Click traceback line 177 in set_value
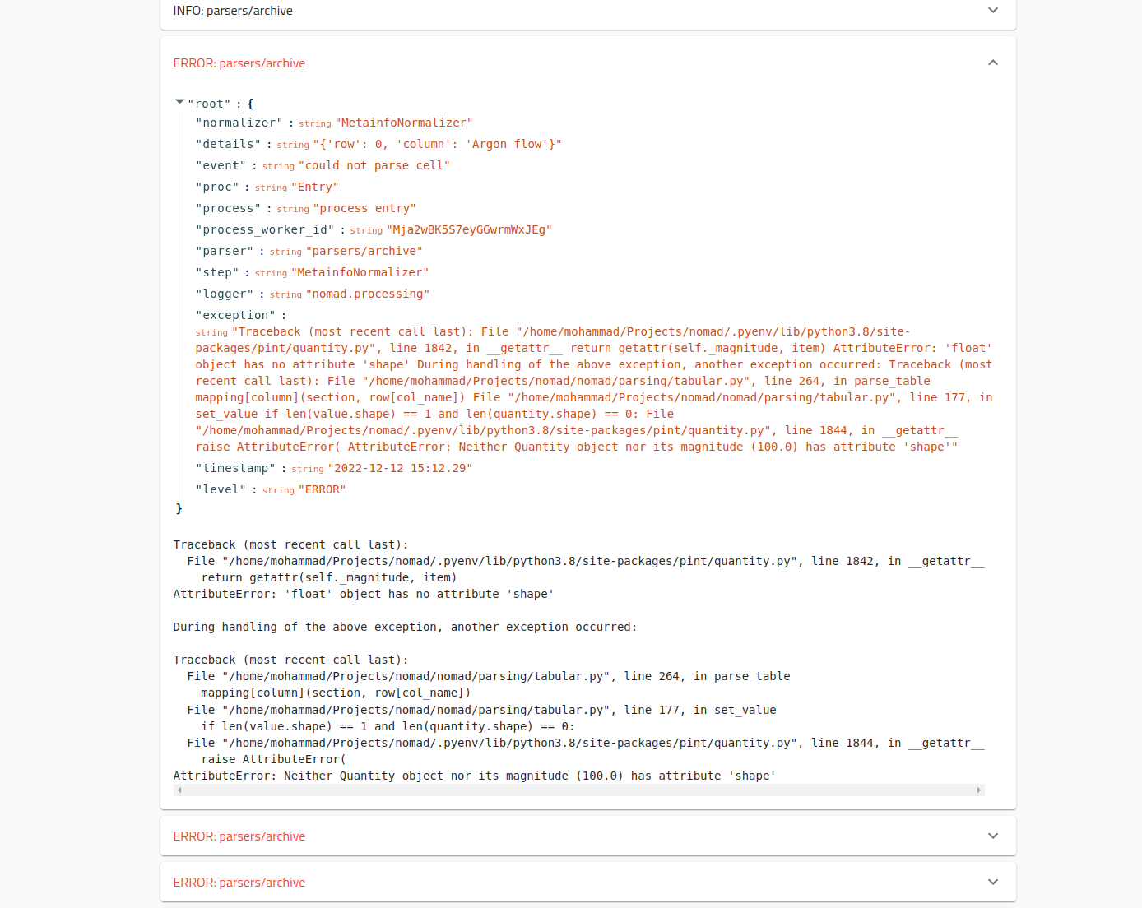The width and height of the screenshot is (1142, 908). pos(481,710)
